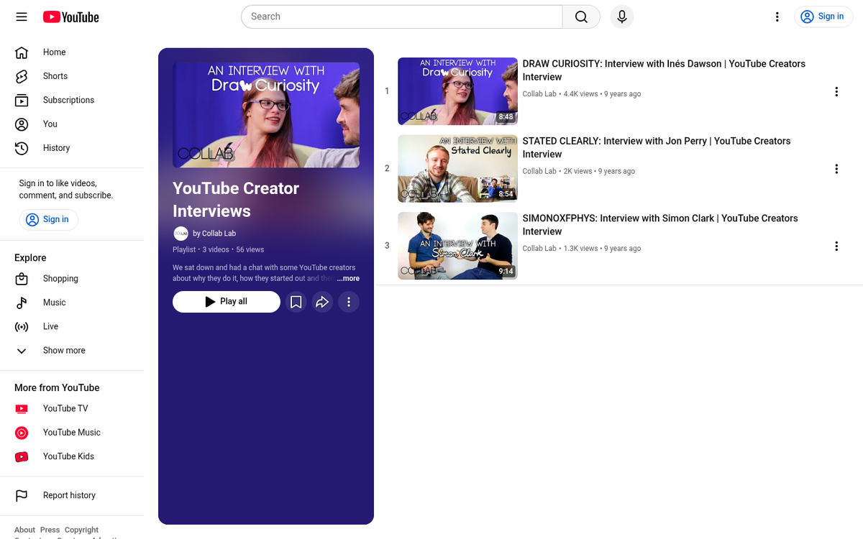Save playlist with bookmark icon
Viewport: 863px width, 539px height.
click(x=296, y=302)
